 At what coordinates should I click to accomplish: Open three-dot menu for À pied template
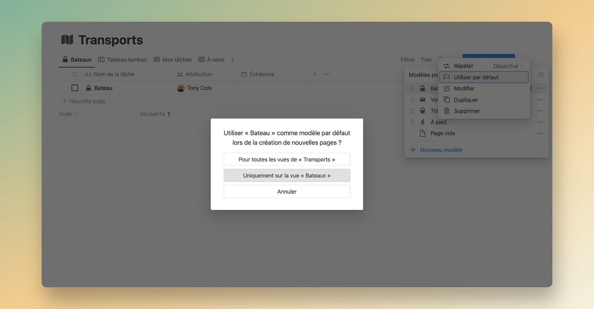pyautogui.click(x=540, y=122)
